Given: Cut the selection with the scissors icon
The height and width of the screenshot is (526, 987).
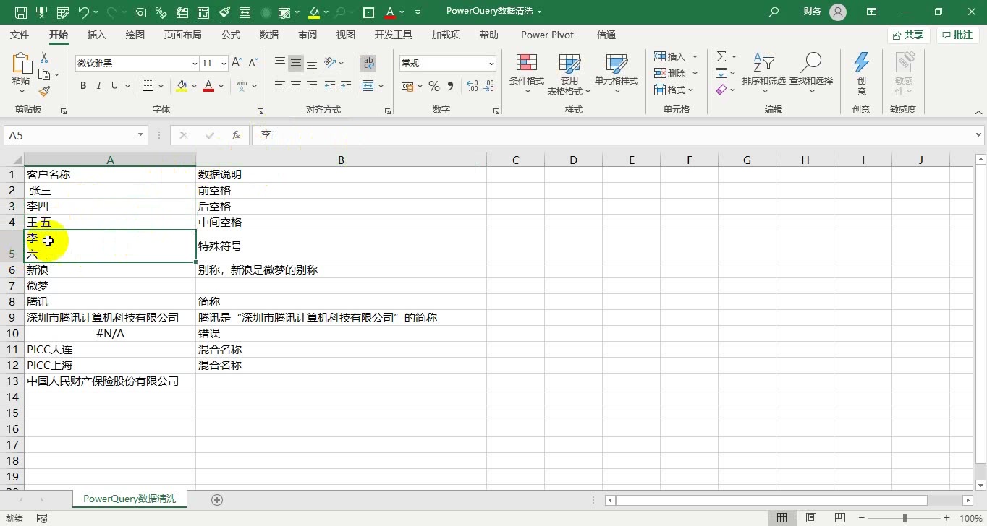Looking at the screenshot, I should point(44,58).
